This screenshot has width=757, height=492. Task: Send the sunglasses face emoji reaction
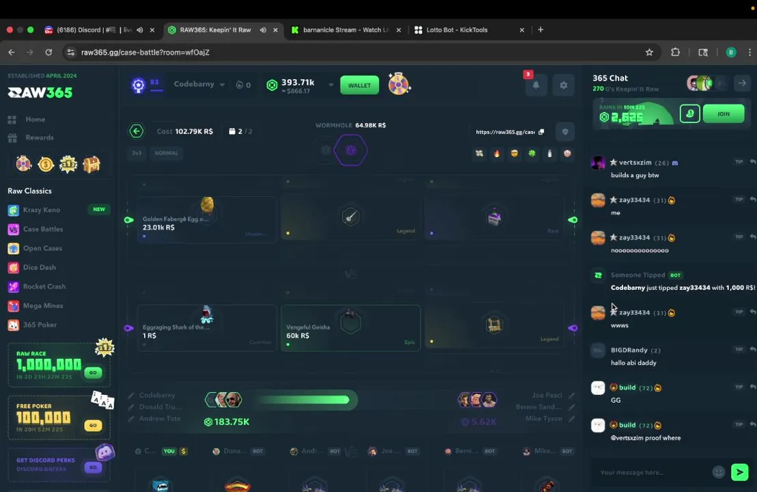click(x=514, y=154)
